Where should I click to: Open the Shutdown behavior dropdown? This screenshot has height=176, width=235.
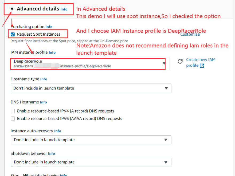[x=91, y=162]
